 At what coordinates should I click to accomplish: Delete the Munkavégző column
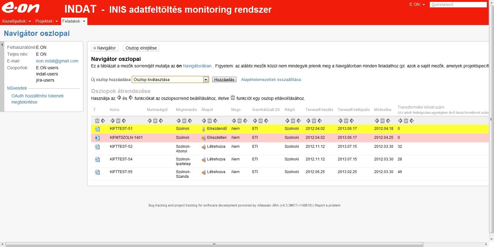(x=155, y=121)
